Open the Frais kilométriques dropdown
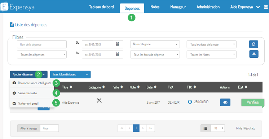269x139 pixels. 70,75
